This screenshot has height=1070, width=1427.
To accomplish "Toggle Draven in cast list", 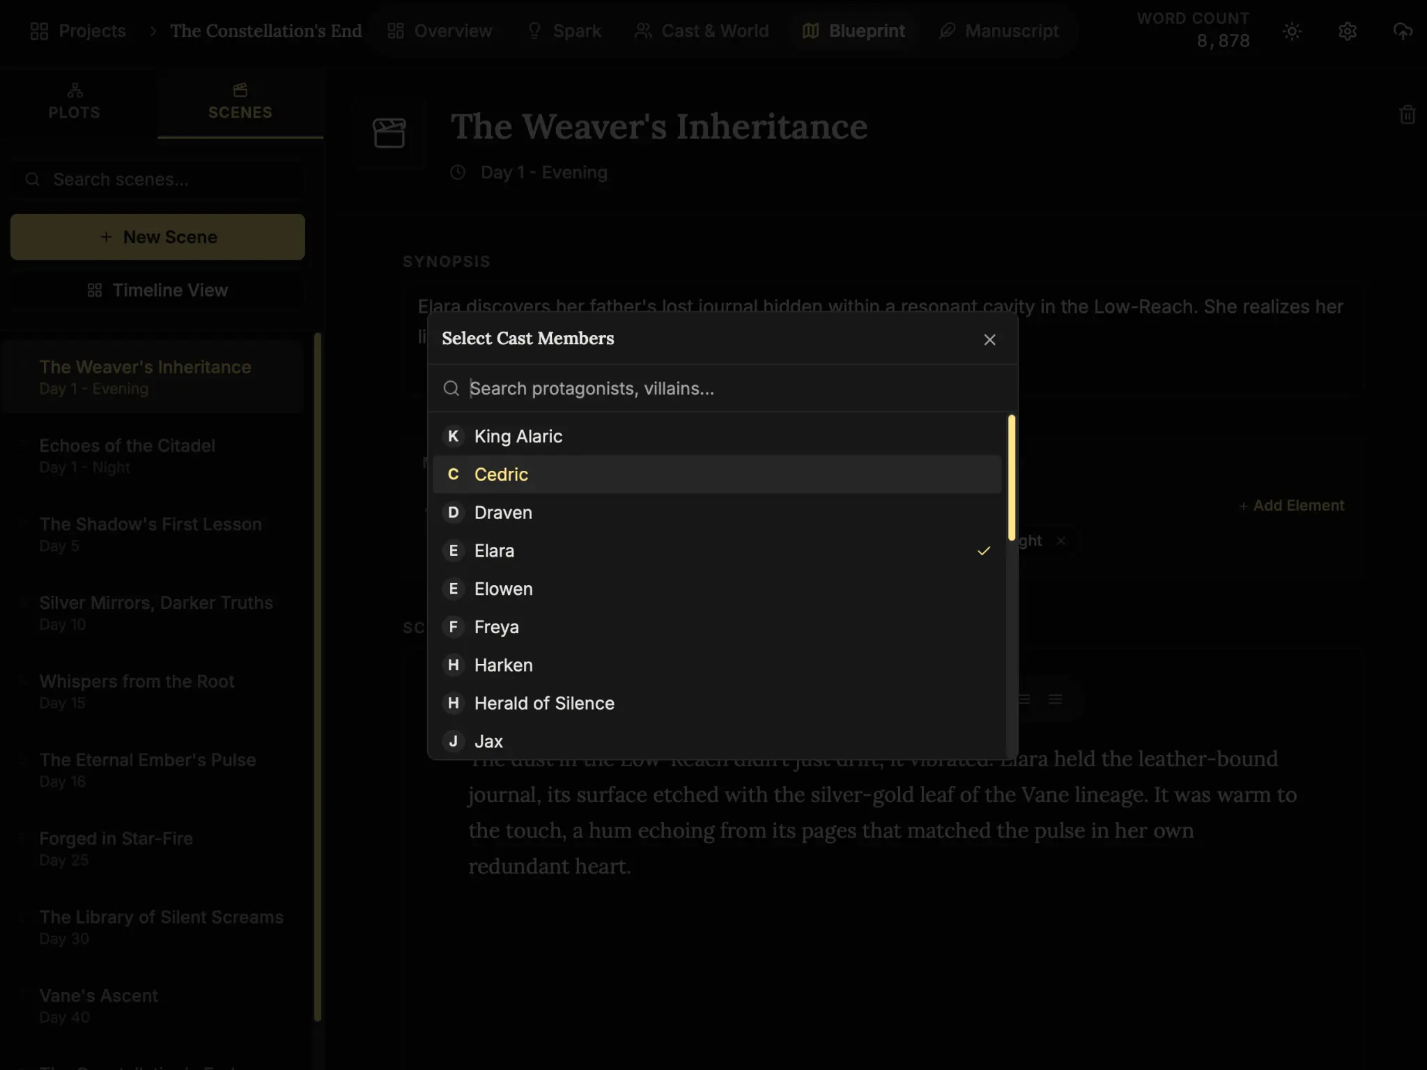I will click(x=716, y=513).
